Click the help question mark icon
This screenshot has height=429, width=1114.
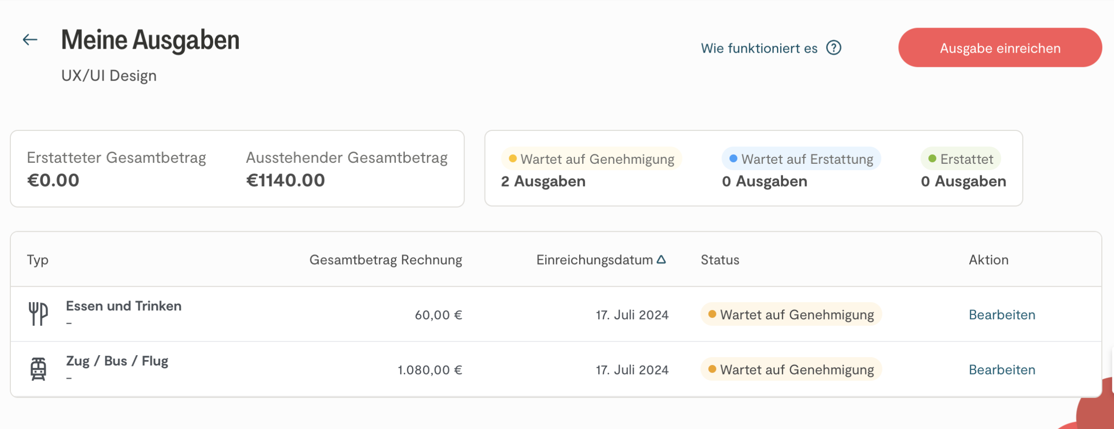[x=834, y=48]
